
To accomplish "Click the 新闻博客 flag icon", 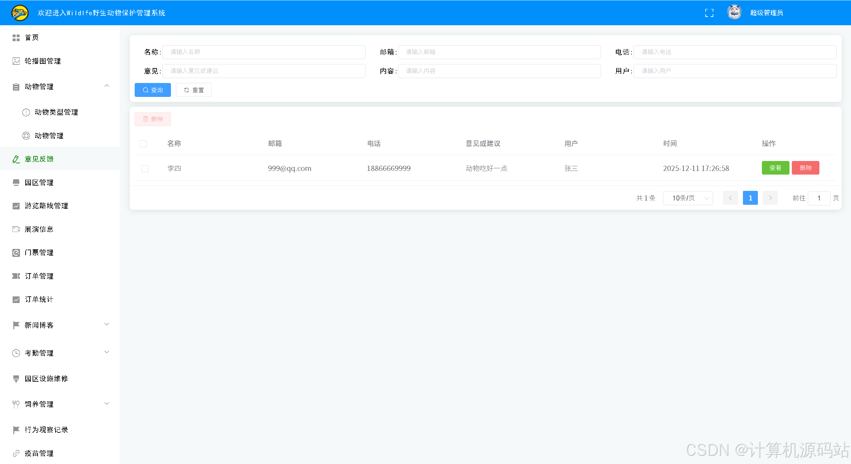I will (x=16, y=325).
